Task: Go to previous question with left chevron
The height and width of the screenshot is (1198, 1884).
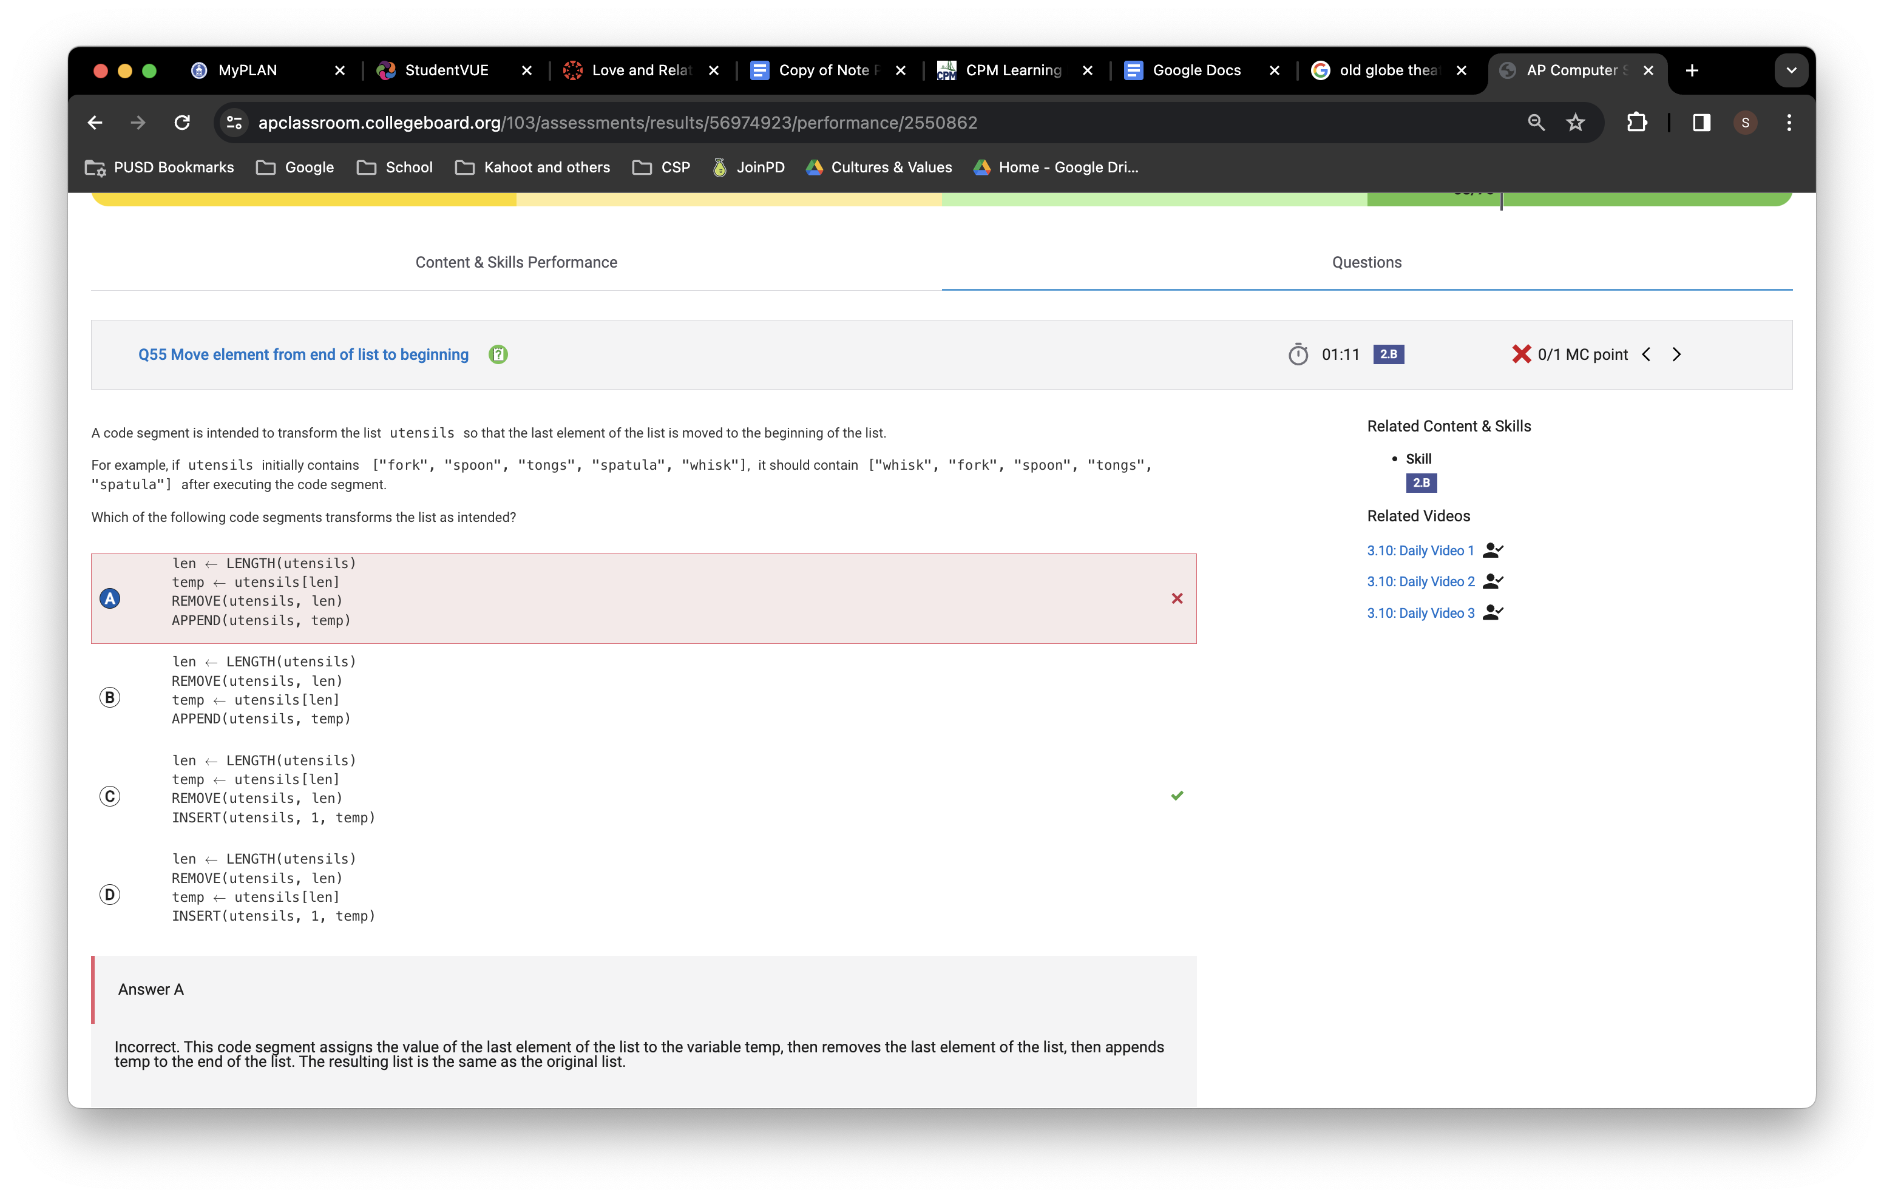Action: (1647, 354)
